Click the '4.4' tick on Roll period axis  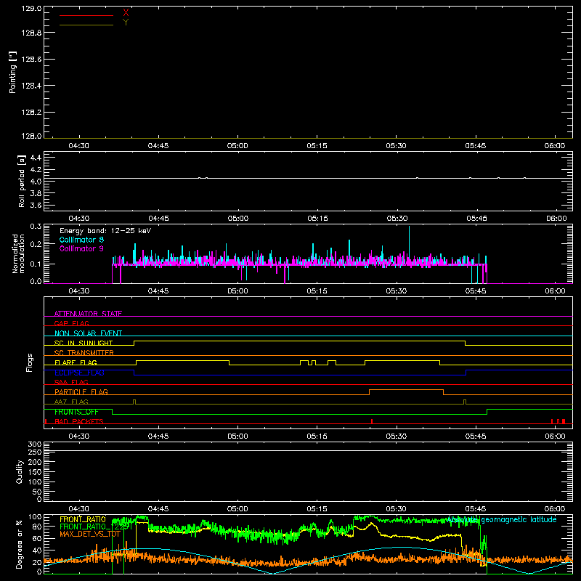pyautogui.click(x=36, y=158)
